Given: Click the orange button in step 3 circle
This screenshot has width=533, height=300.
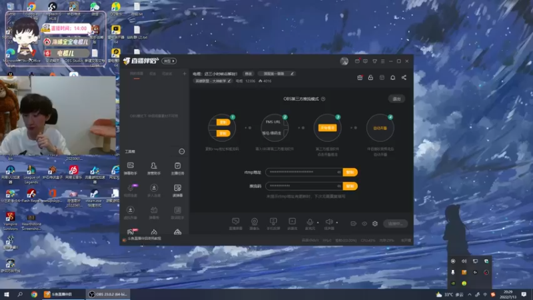Looking at the screenshot, I should pos(327,128).
